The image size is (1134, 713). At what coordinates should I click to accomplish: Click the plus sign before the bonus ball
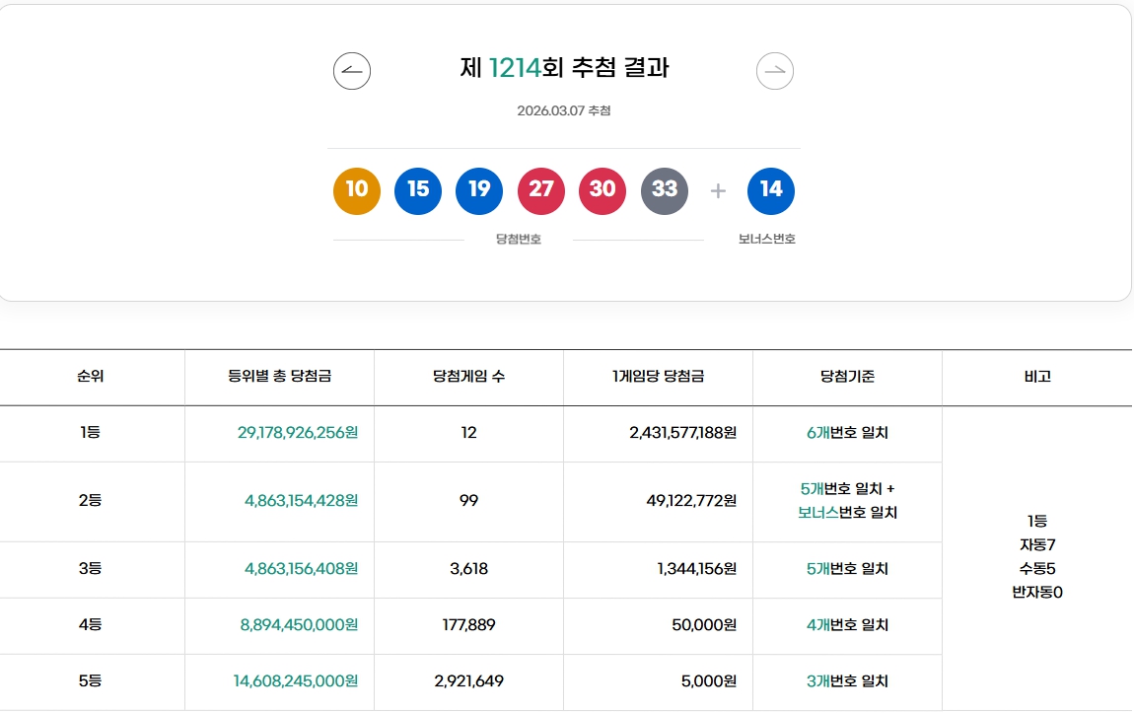click(718, 190)
